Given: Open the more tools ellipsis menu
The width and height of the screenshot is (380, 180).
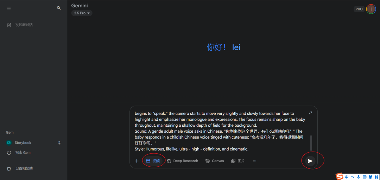Looking at the screenshot, I should [254, 161].
